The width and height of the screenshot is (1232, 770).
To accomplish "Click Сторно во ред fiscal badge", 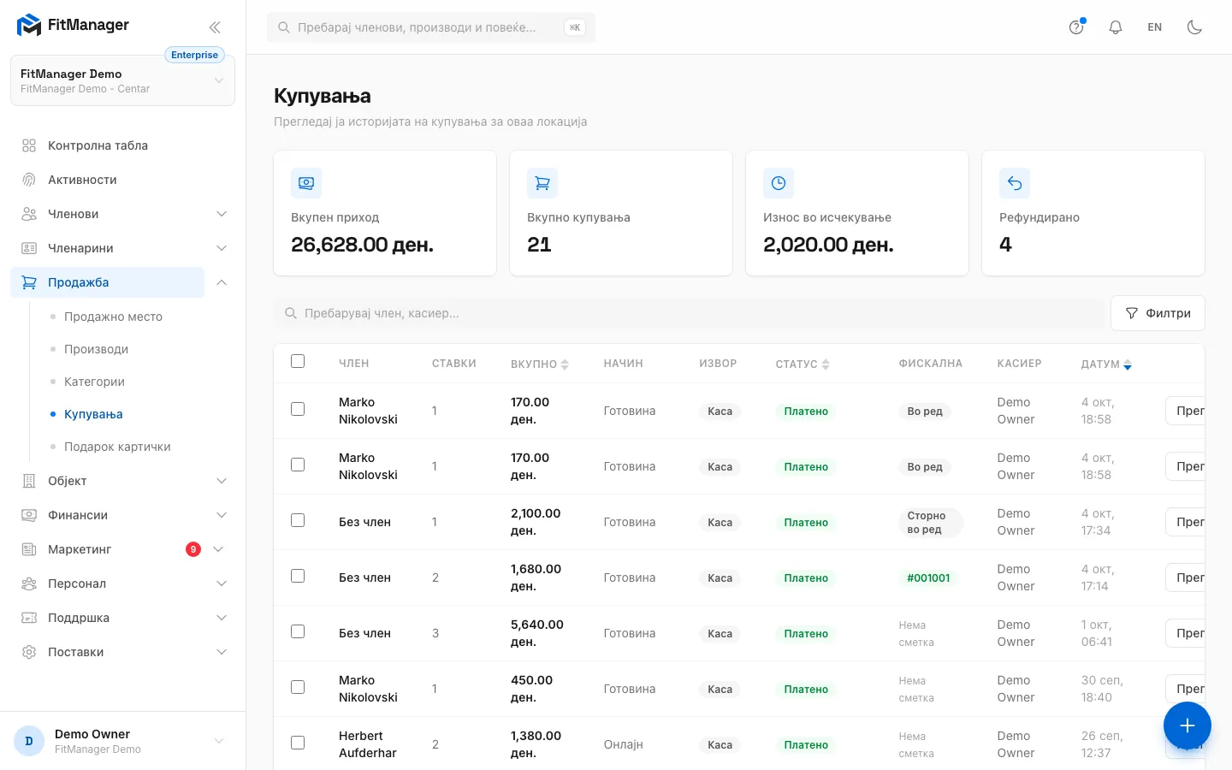I will [x=931, y=523].
